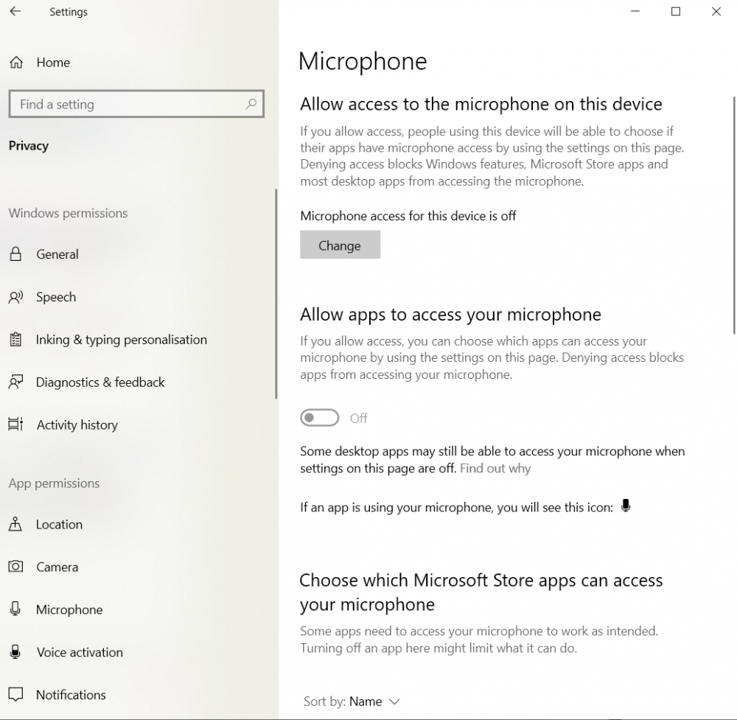This screenshot has height=720, width=737.
Task: Close the Settings window
Action: (x=716, y=11)
